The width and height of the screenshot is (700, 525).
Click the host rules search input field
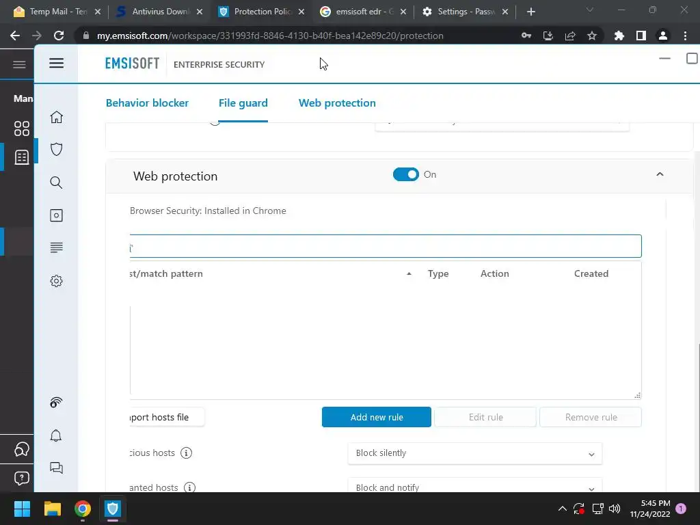point(386,246)
